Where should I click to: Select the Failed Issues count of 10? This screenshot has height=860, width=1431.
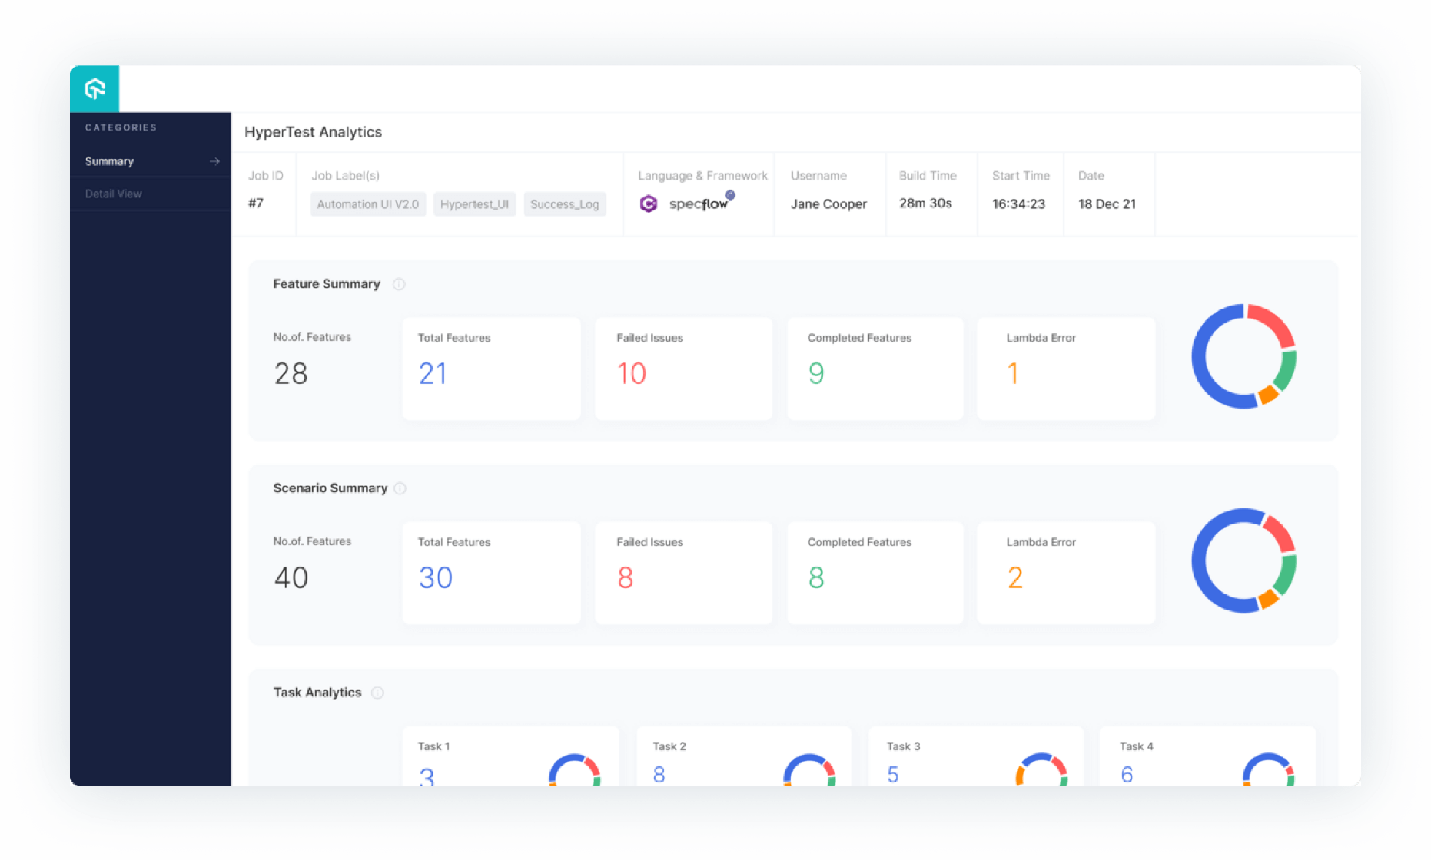(630, 373)
